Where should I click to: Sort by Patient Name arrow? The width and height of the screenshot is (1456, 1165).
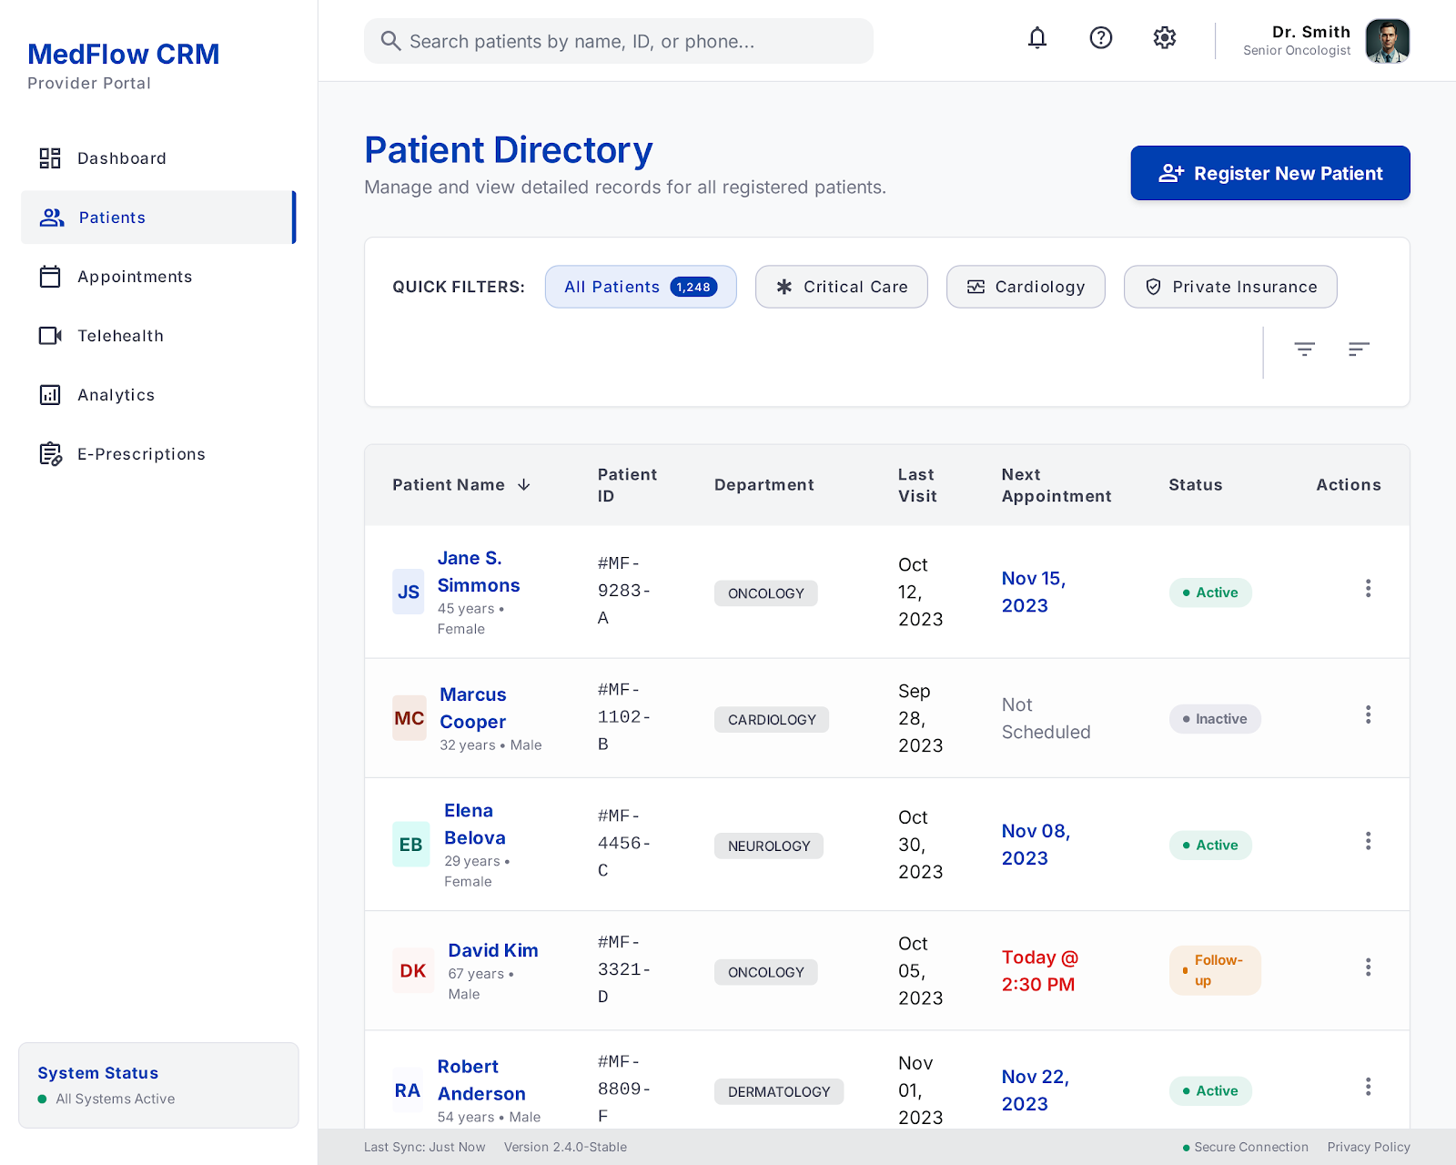pyautogui.click(x=524, y=485)
